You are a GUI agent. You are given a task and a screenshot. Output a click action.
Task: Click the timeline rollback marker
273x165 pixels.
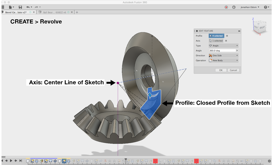pos(126,160)
